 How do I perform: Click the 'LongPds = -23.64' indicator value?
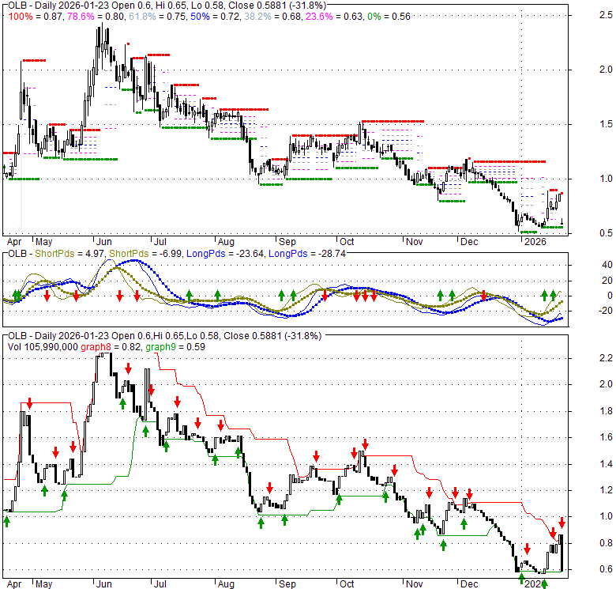click(x=225, y=254)
